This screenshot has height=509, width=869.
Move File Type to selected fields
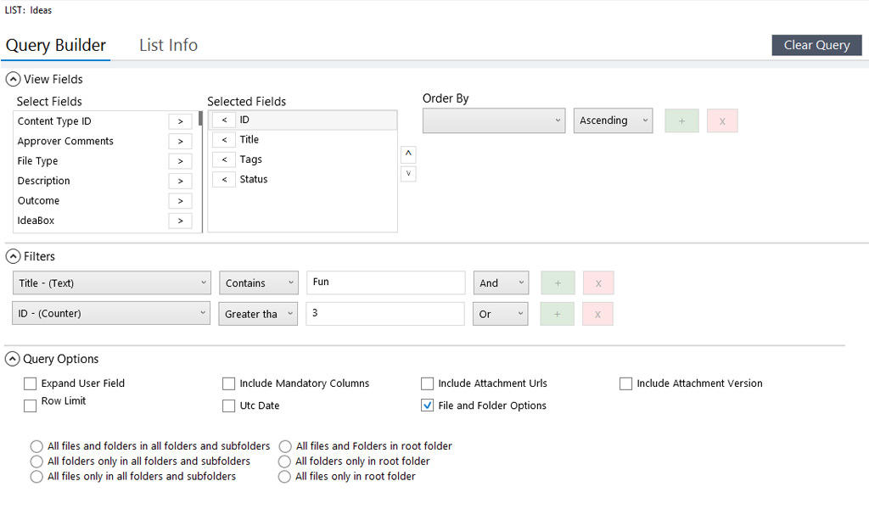(x=180, y=161)
